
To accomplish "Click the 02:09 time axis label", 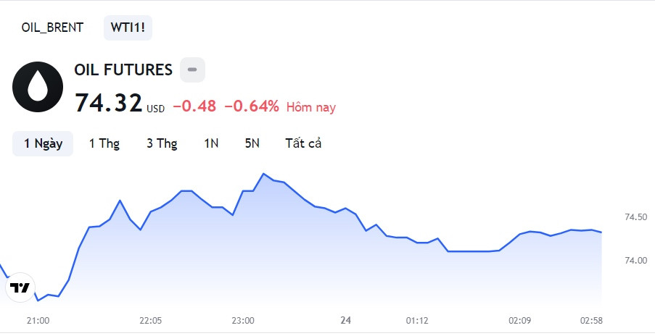I will 519,320.
